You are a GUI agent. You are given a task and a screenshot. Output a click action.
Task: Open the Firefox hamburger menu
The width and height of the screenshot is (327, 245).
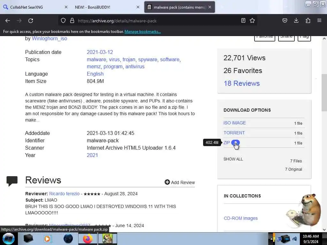click(319, 20)
